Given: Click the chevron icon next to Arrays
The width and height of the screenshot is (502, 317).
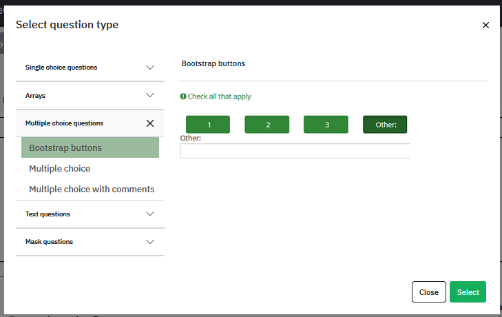Looking at the screenshot, I should pyautogui.click(x=150, y=95).
